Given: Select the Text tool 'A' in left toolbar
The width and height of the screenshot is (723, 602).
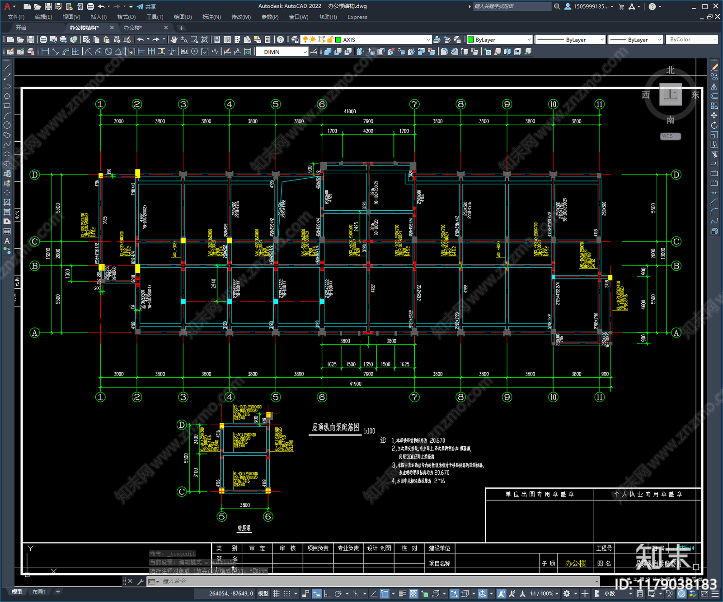Looking at the screenshot, I should [x=7, y=241].
